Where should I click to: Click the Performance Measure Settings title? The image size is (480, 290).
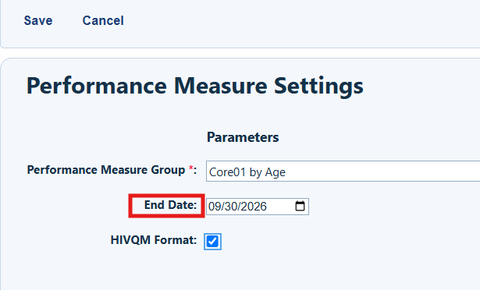click(x=194, y=86)
